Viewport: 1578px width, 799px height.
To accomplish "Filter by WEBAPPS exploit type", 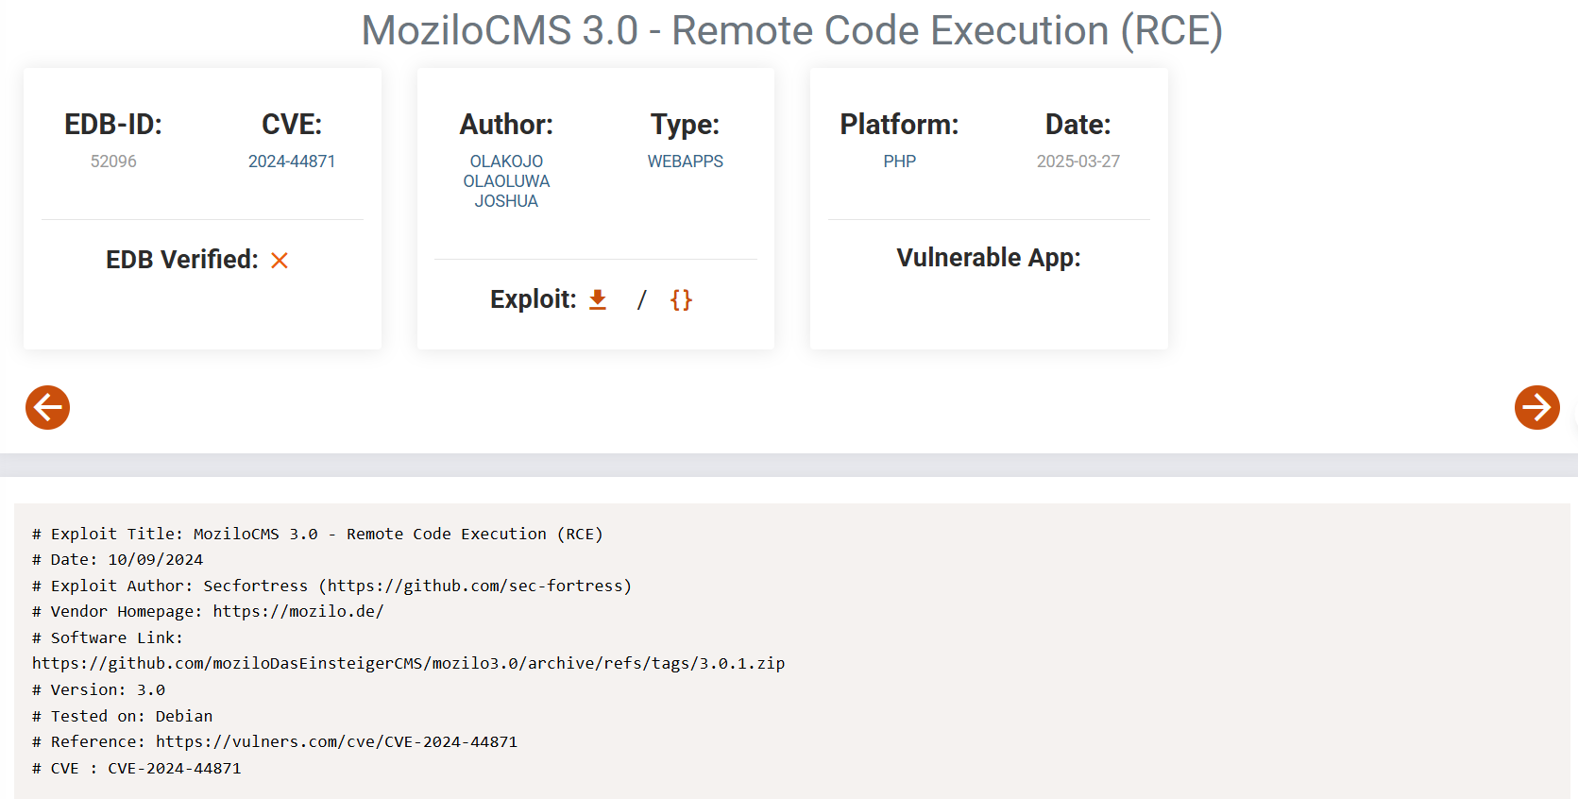I will point(685,161).
